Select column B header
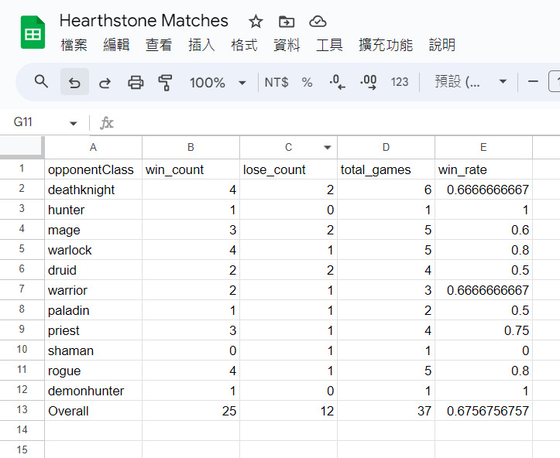The height and width of the screenshot is (458, 560). (x=191, y=147)
